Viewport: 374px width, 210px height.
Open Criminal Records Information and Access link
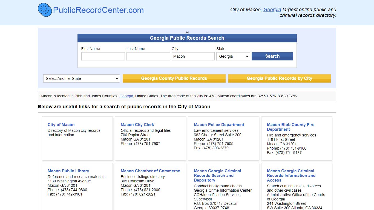click(291, 176)
